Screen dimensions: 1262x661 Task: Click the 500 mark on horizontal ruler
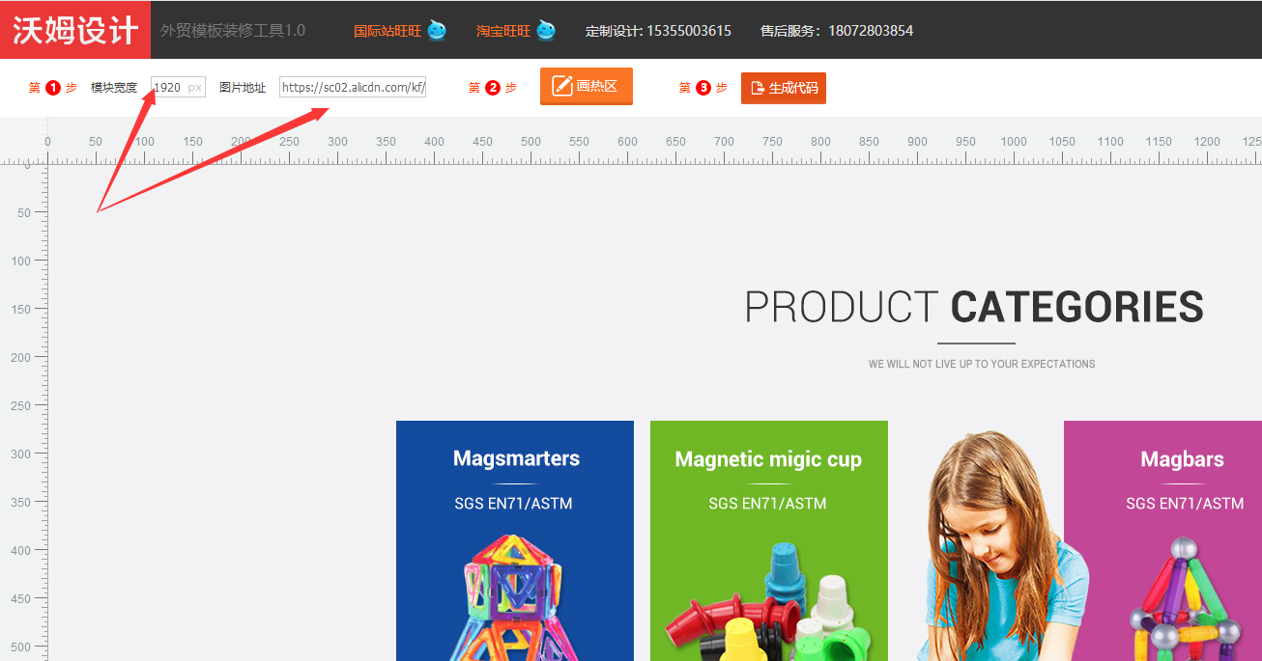(x=531, y=142)
